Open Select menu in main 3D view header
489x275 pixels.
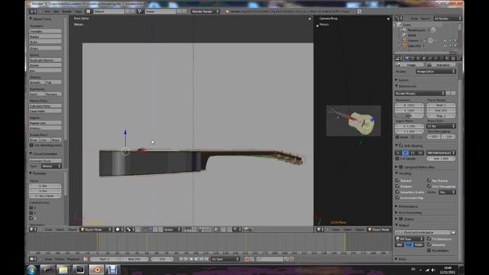(60, 229)
